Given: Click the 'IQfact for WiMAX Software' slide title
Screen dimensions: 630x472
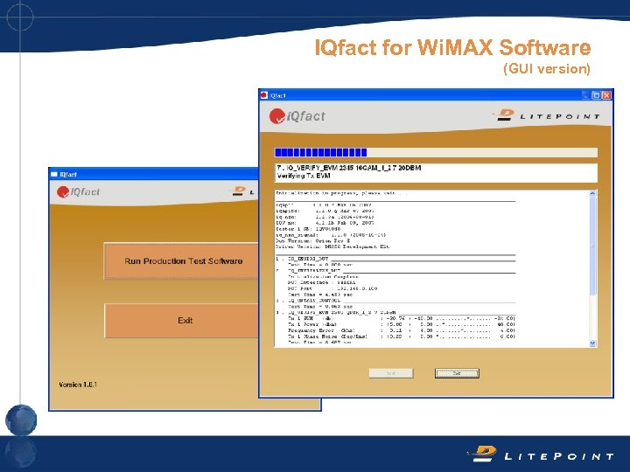Looking at the screenshot, I should (453, 47).
